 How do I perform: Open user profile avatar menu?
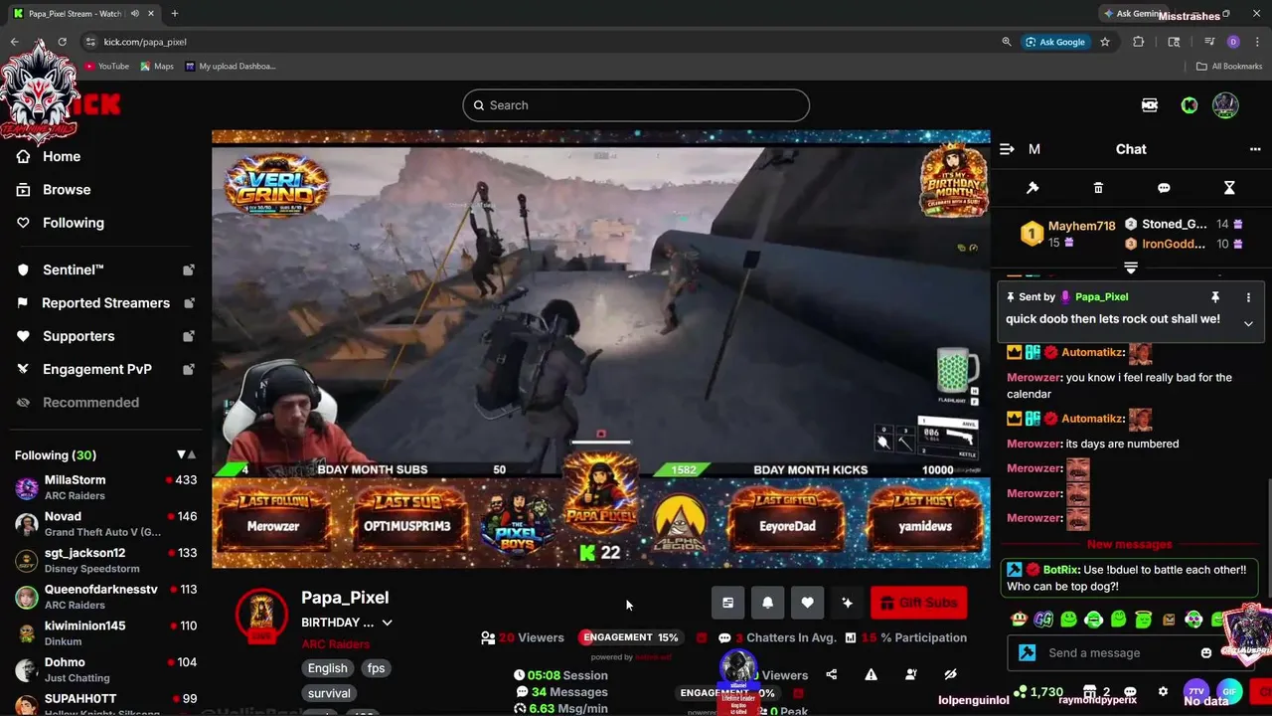coord(1225,105)
